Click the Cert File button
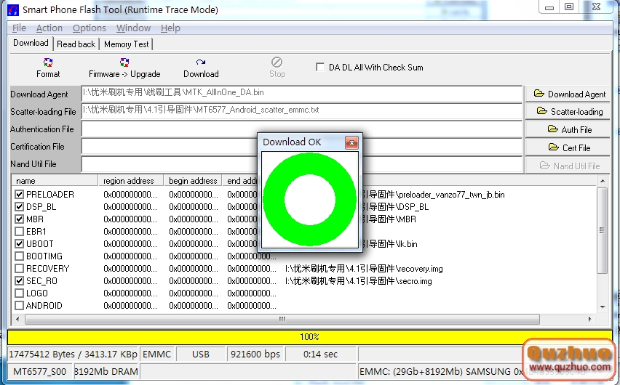Viewport: 620px width, 385px height. pyautogui.click(x=568, y=147)
